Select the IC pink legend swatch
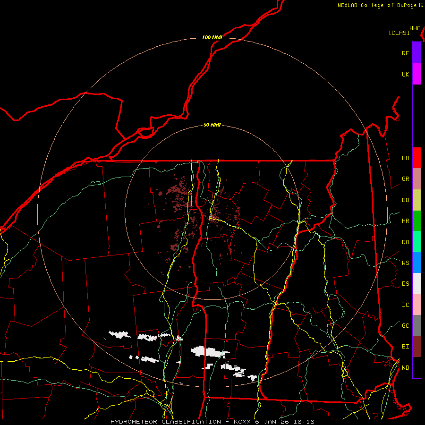Screen dimensions: 425x425 click(417, 305)
